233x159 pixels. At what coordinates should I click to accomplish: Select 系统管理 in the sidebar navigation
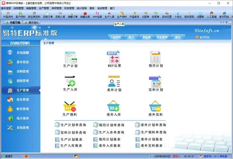(x=21, y=127)
